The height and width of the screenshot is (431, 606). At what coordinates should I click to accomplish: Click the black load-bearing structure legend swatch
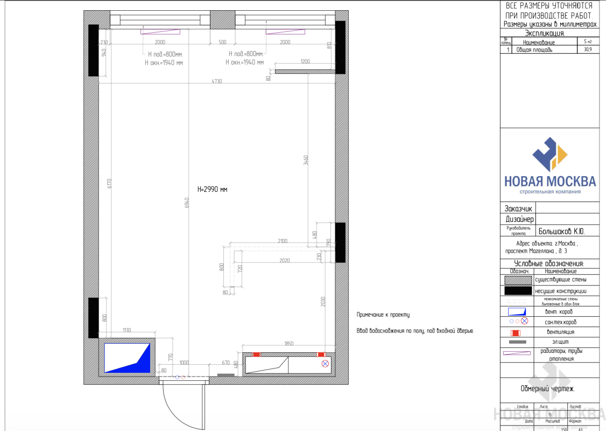click(517, 291)
